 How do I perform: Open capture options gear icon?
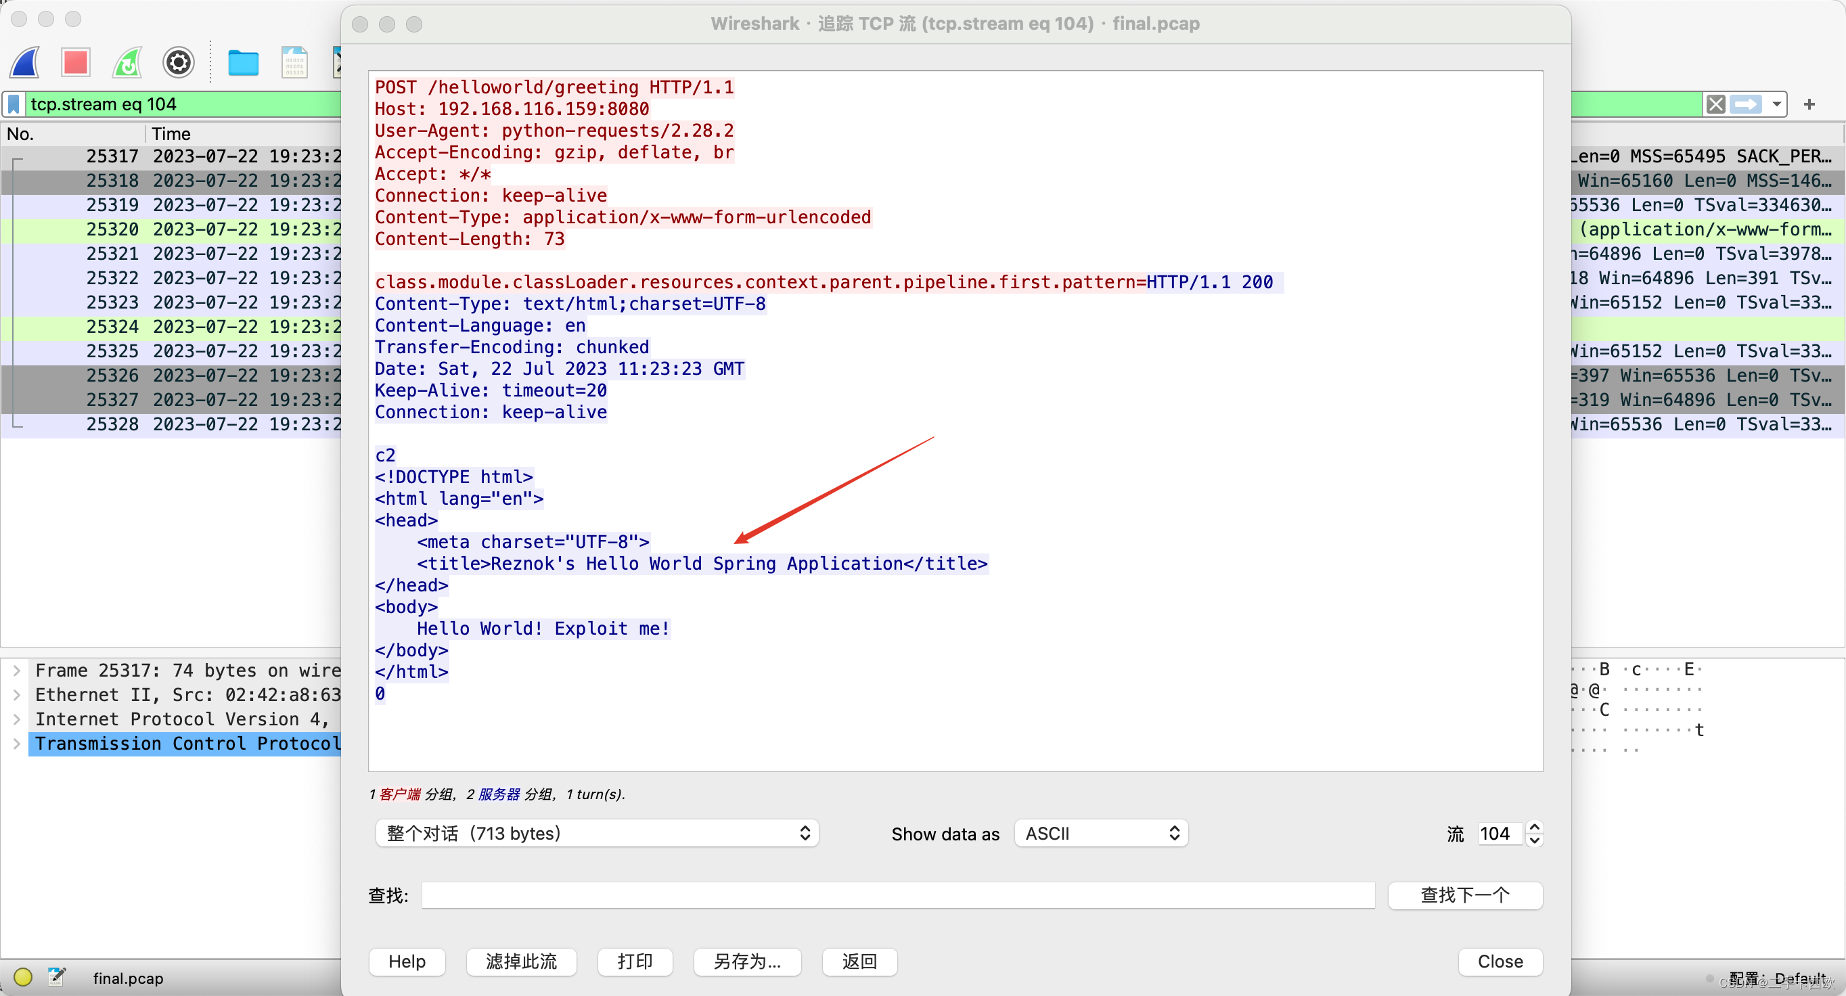click(178, 63)
